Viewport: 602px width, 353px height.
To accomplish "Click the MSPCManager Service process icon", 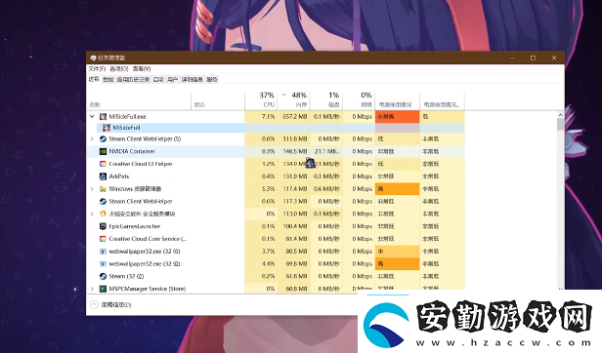I will coord(103,289).
